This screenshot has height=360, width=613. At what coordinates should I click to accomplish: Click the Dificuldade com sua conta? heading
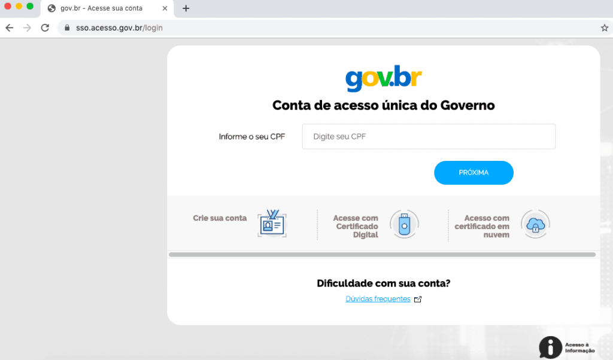click(384, 283)
